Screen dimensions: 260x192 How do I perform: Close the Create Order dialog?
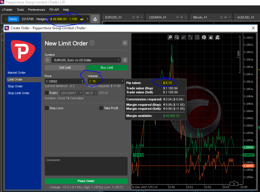253,28
